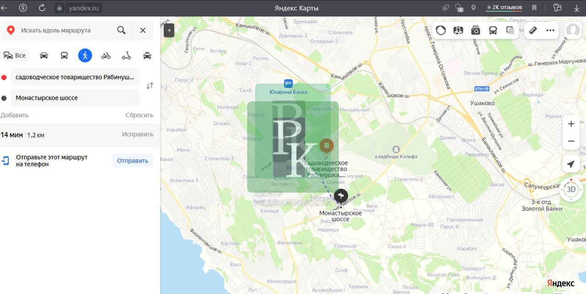This screenshot has height=294, width=586.
Task: Open the three-dots more menu on map
Action: pyautogui.click(x=550, y=30)
